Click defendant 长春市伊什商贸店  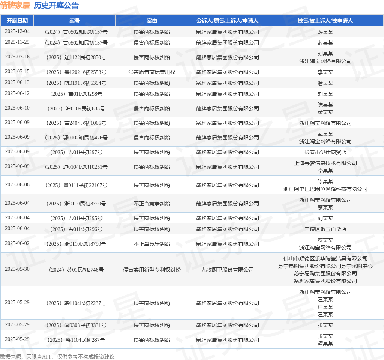(x=325, y=152)
